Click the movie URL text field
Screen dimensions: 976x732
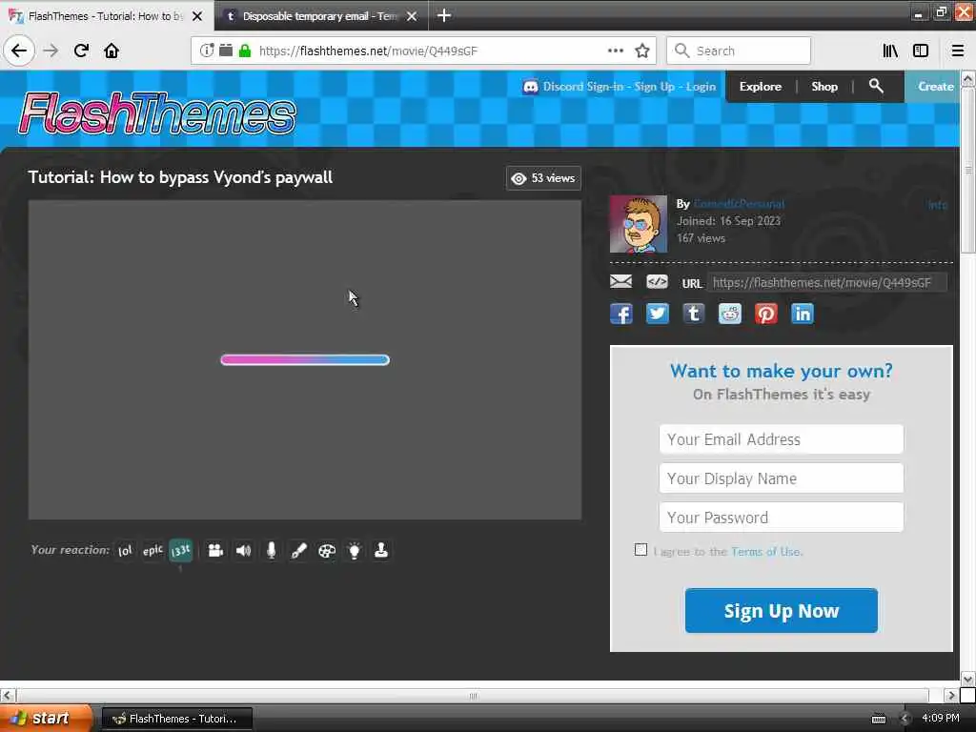(x=827, y=282)
